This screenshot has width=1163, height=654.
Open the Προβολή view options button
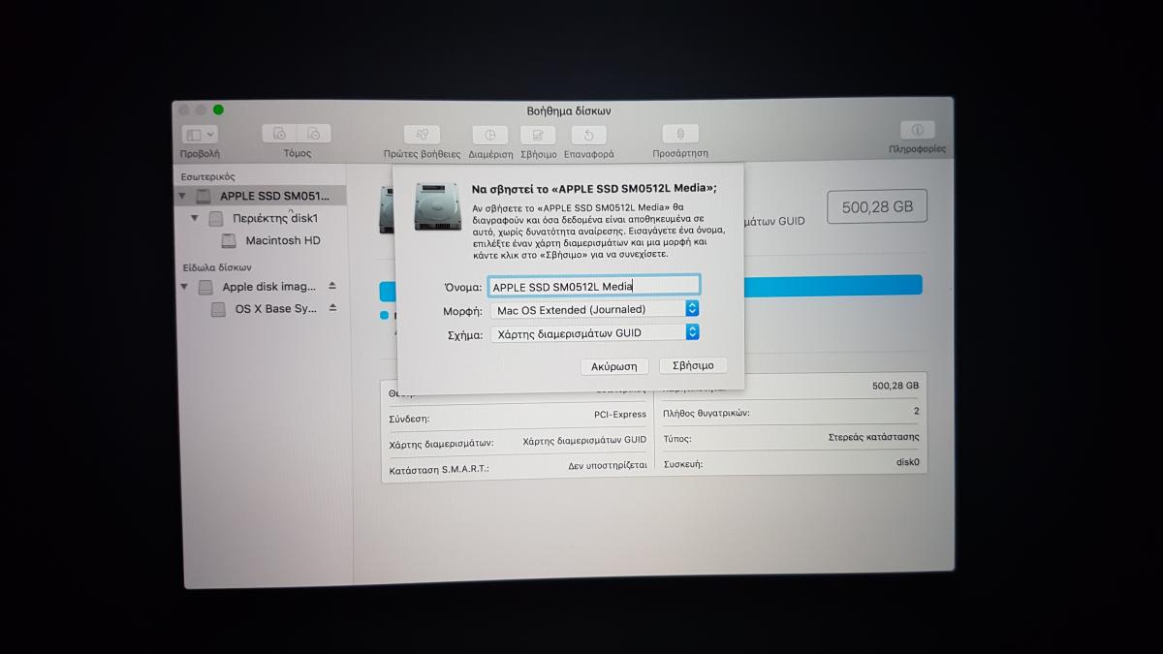point(201,136)
